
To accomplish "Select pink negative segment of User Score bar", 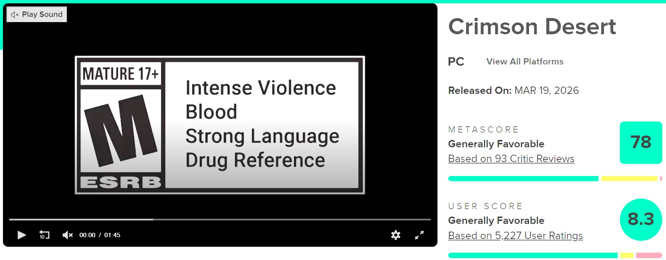I will coord(649,255).
